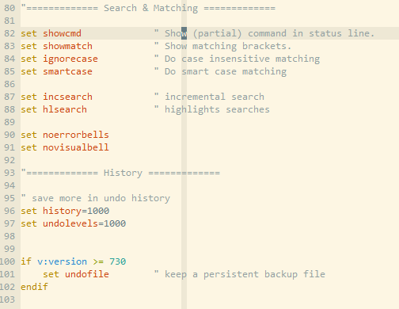
Task: Click novisualbell on line 91
Action: point(76,147)
